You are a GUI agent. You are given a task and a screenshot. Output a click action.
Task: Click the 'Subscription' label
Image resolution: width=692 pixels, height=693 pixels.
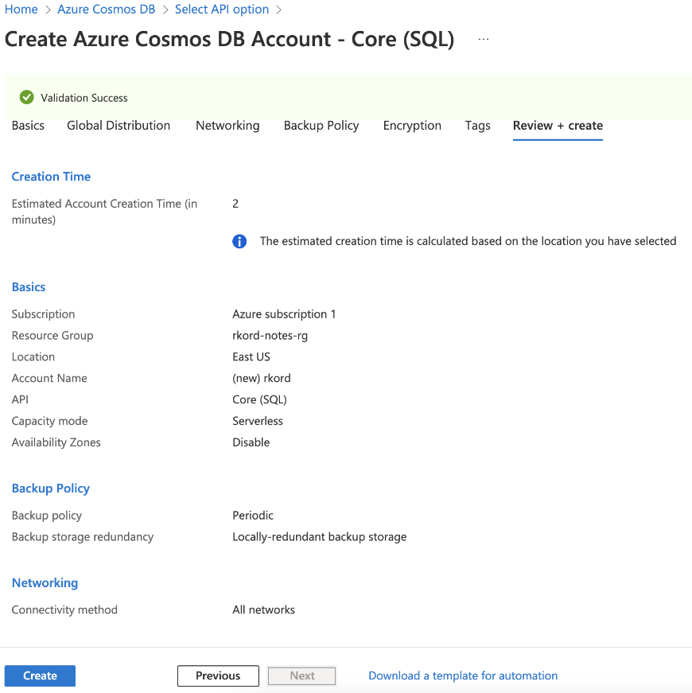(43, 313)
